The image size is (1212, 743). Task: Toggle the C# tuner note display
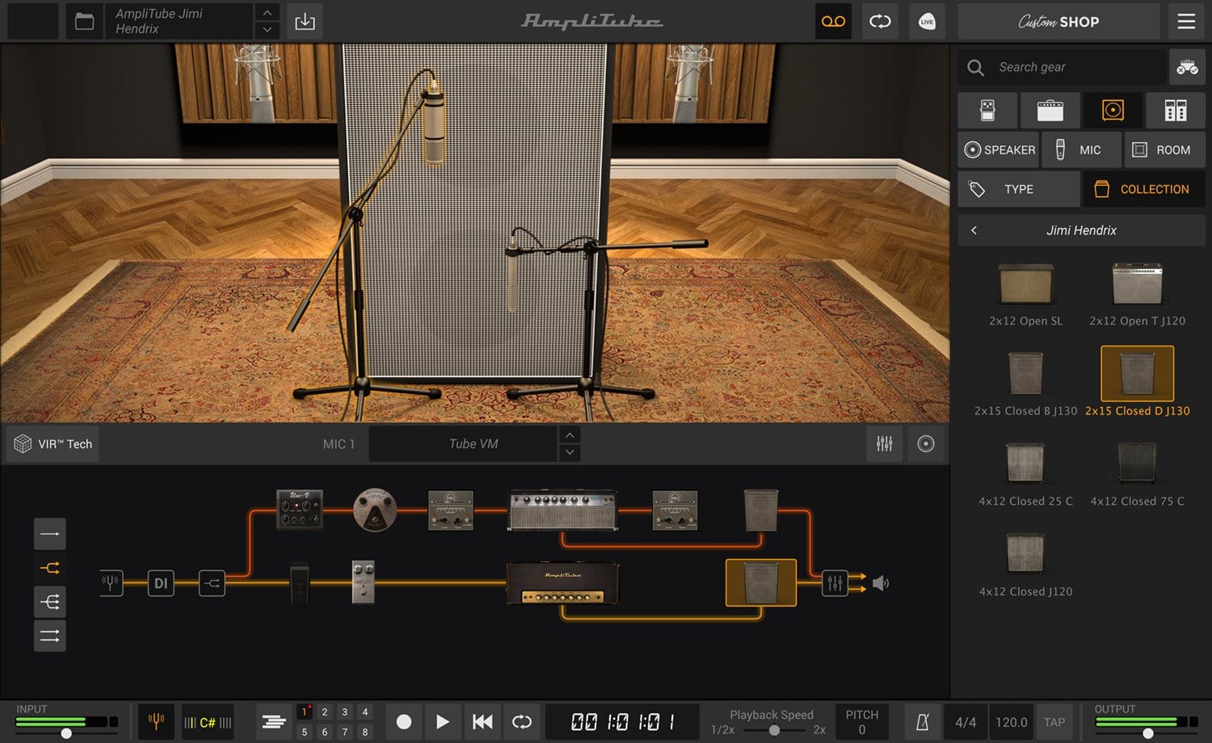(208, 722)
